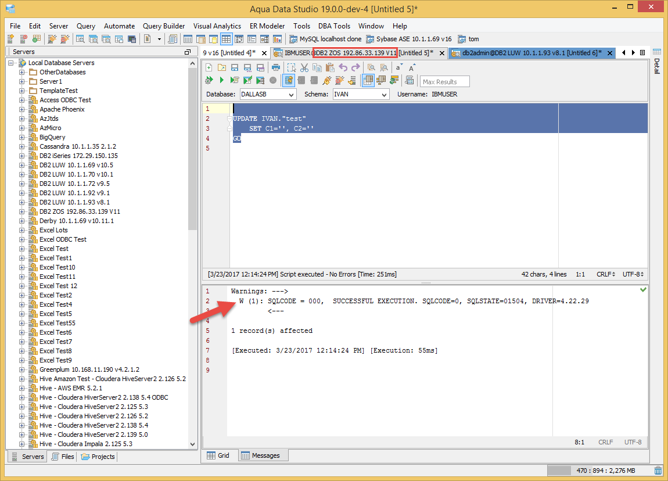Image resolution: width=668 pixels, height=481 pixels.
Task: Cut selected text with scissors icon
Action: coord(304,68)
